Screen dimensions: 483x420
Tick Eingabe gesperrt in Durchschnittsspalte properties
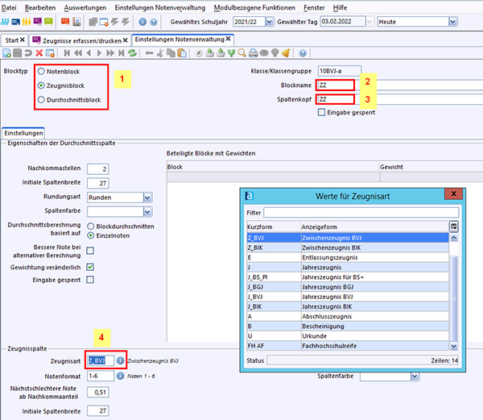(x=90, y=280)
